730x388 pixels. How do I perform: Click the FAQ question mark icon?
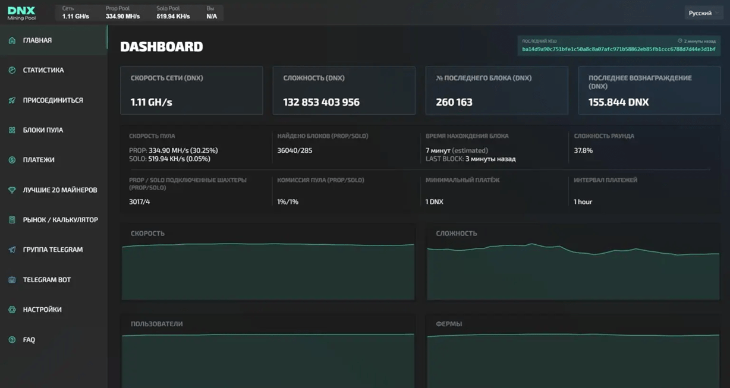pyautogui.click(x=12, y=340)
